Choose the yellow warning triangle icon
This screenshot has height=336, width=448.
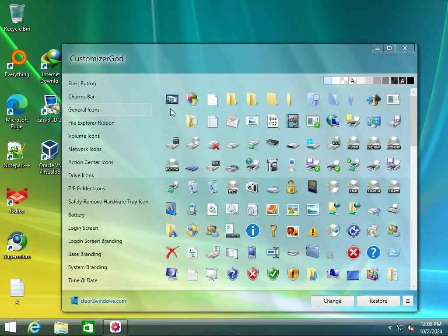pos(313,231)
